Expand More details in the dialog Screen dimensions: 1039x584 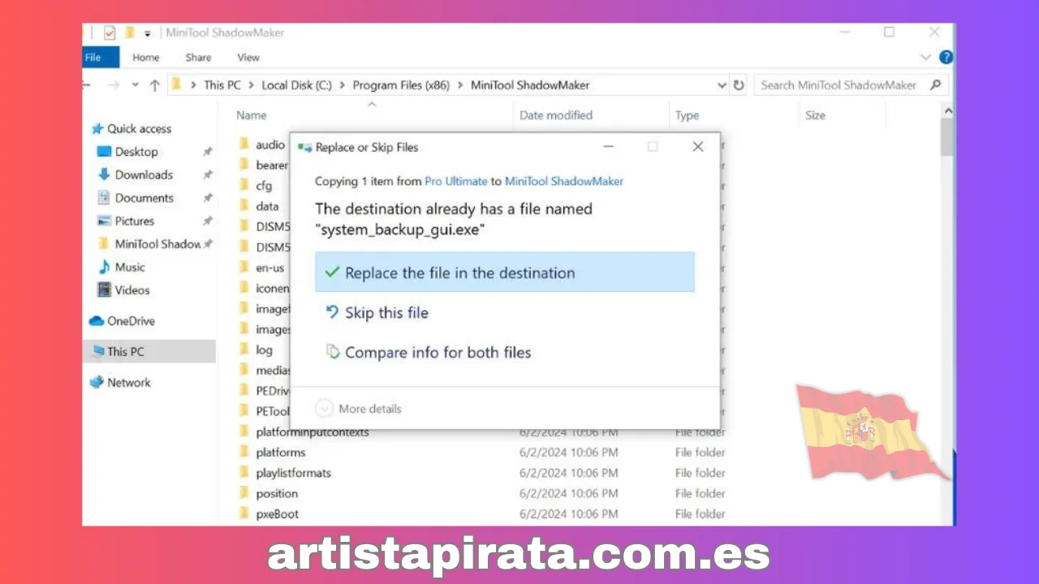point(358,409)
